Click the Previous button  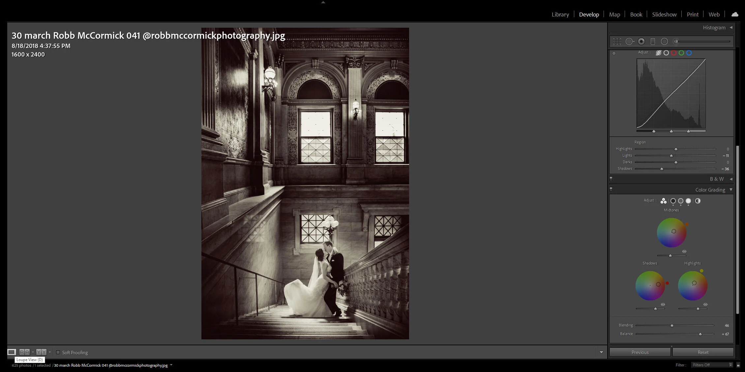coord(640,352)
